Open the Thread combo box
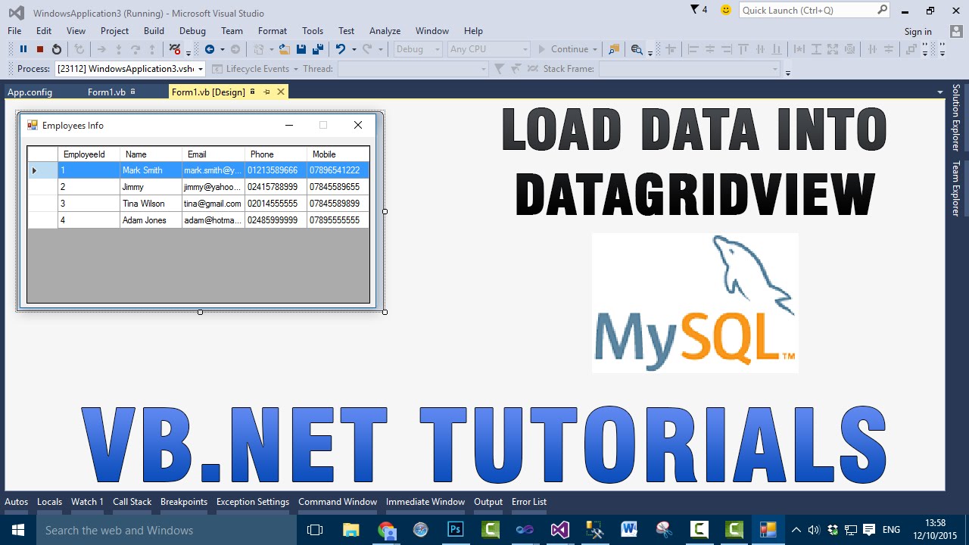This screenshot has height=545, width=969. [413, 69]
